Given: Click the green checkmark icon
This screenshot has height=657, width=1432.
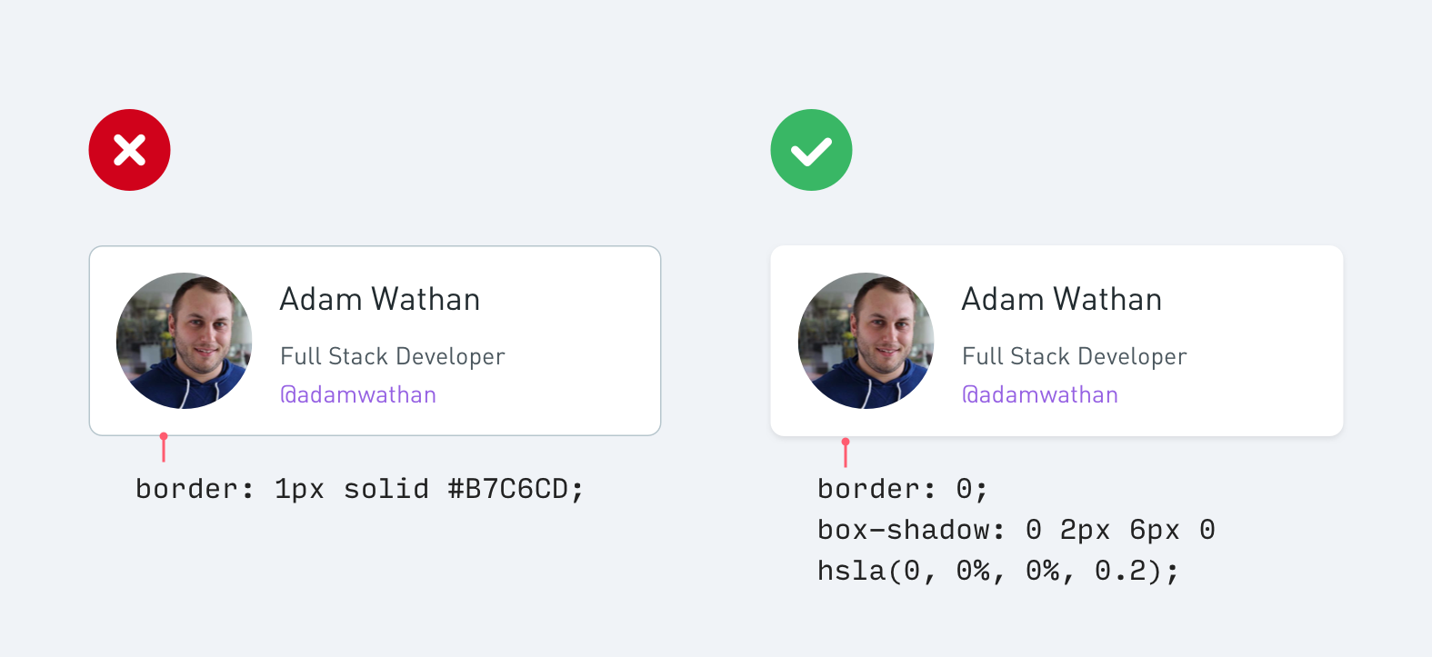Looking at the screenshot, I should tap(811, 150).
